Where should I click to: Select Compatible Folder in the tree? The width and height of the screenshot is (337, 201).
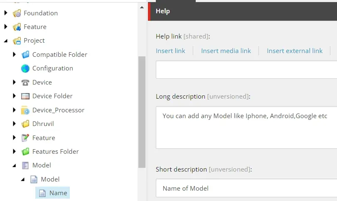click(x=60, y=55)
